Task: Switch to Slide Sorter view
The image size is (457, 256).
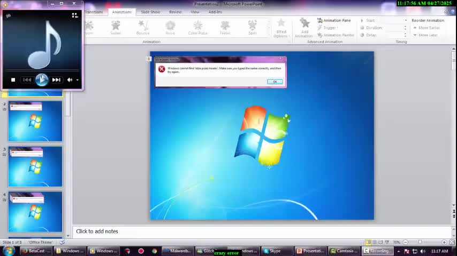Action: [x=375, y=242]
